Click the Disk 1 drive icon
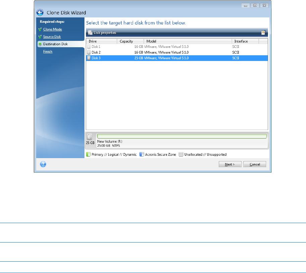Image resolution: width=306 pixels, height=273 pixels. [89, 47]
